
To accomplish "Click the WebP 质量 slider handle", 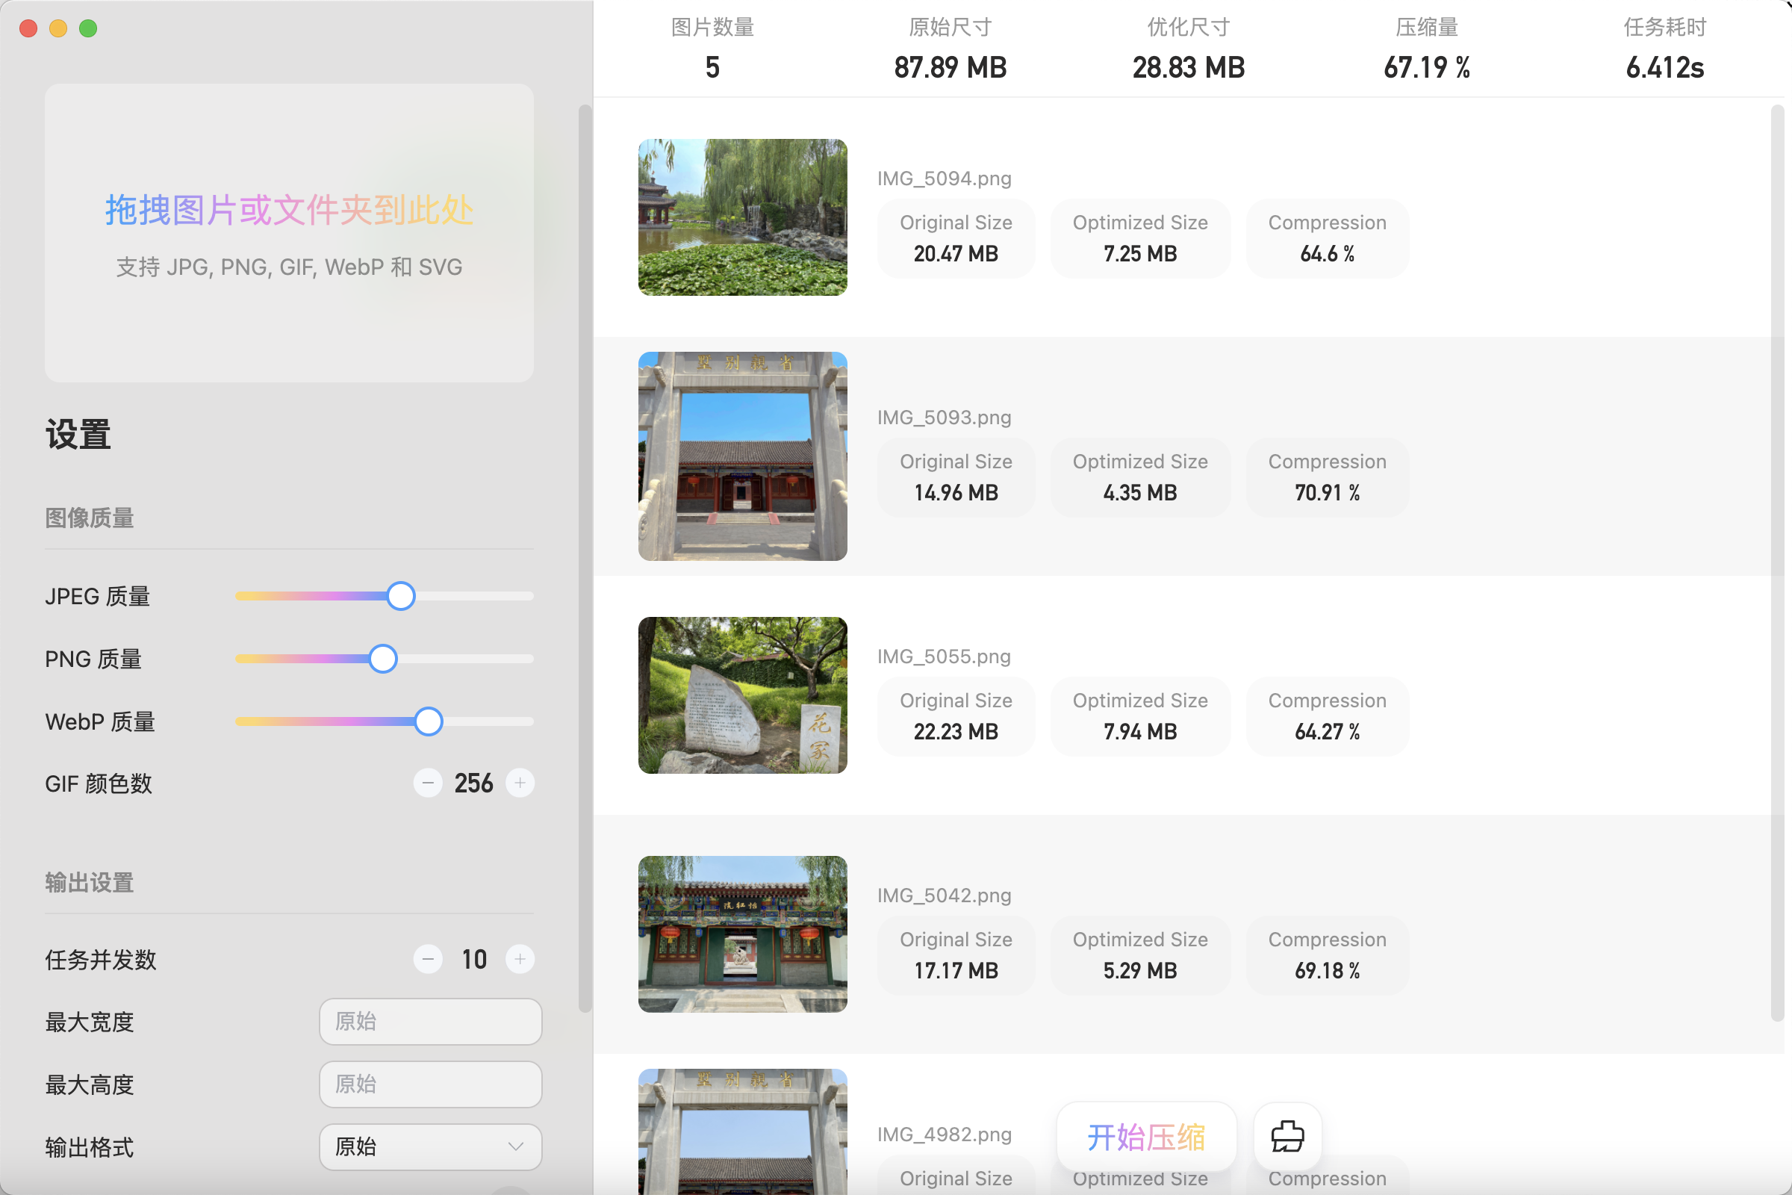I will [x=428, y=721].
